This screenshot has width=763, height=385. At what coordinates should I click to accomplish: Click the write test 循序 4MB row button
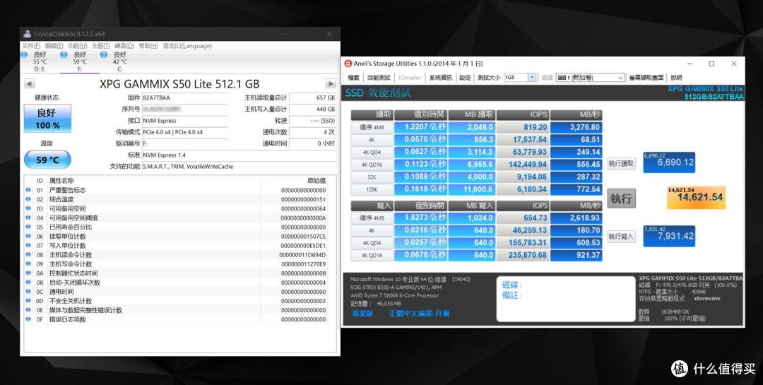click(372, 218)
